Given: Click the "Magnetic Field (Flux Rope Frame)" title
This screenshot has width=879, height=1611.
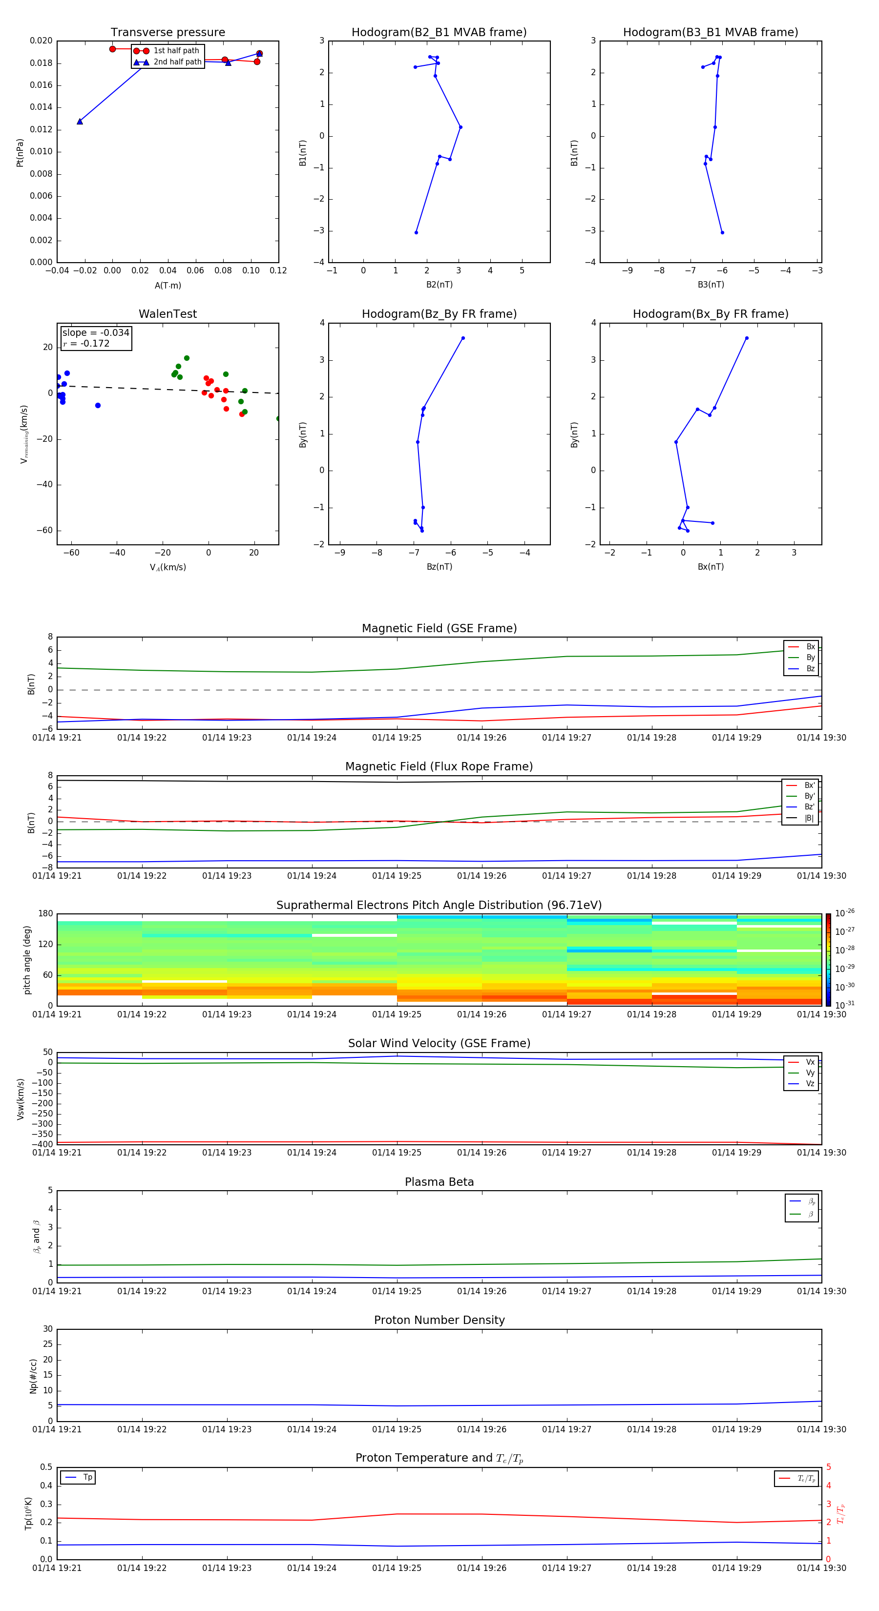Looking at the screenshot, I should tap(439, 767).
